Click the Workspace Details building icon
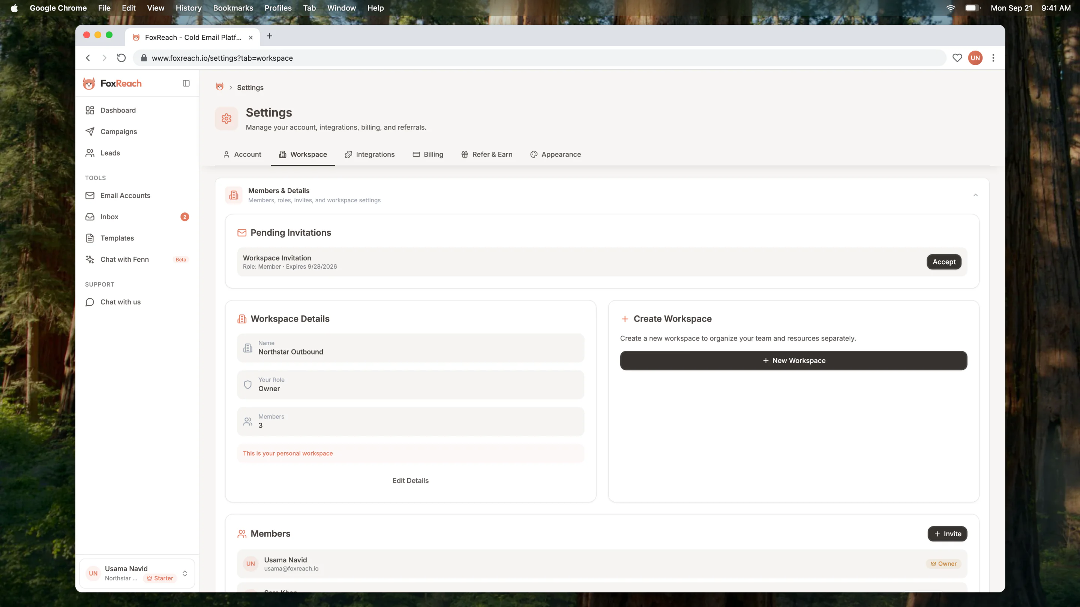This screenshot has height=607, width=1080. point(242,319)
